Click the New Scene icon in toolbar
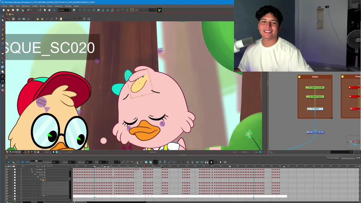 click(3, 10)
